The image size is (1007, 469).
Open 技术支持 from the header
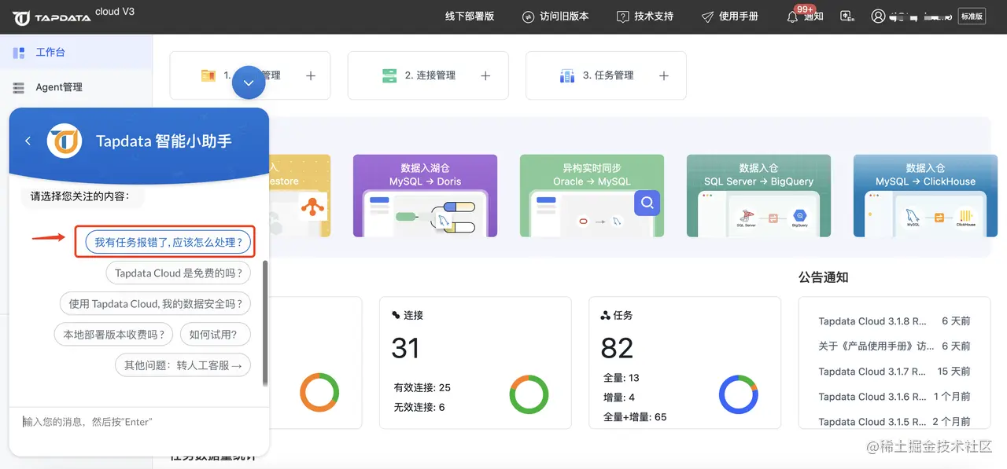pyautogui.click(x=654, y=16)
